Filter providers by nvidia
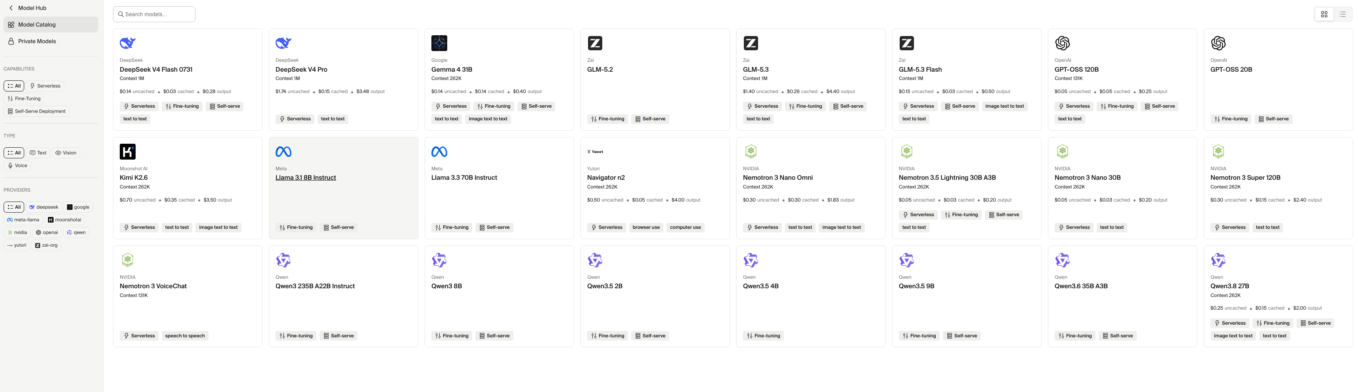 coord(17,232)
